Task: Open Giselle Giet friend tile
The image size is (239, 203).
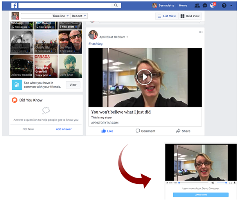Action: (x=46, y=42)
